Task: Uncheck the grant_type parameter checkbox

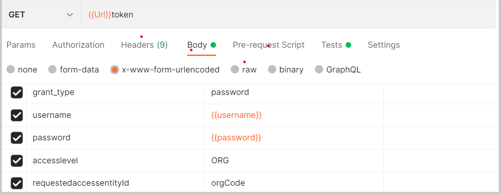Action: pyautogui.click(x=17, y=93)
